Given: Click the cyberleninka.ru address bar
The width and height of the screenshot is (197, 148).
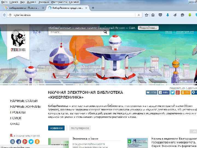Looking at the screenshot, I should (74, 15).
